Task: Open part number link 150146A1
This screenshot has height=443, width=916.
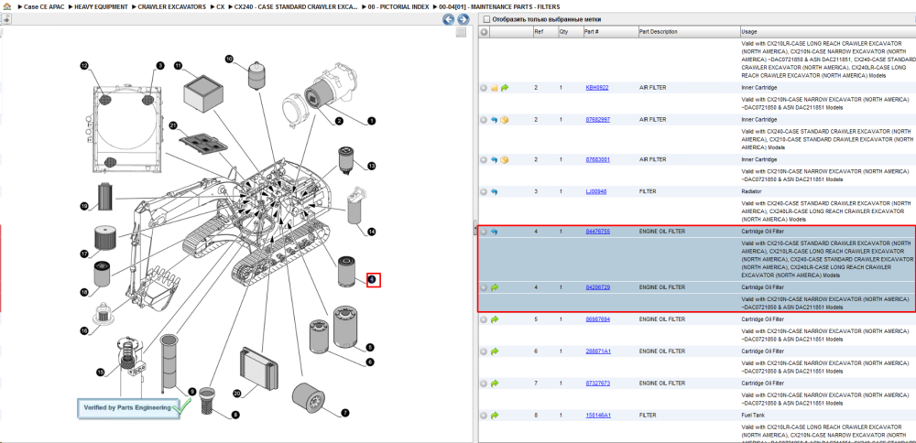Action: [x=598, y=416]
